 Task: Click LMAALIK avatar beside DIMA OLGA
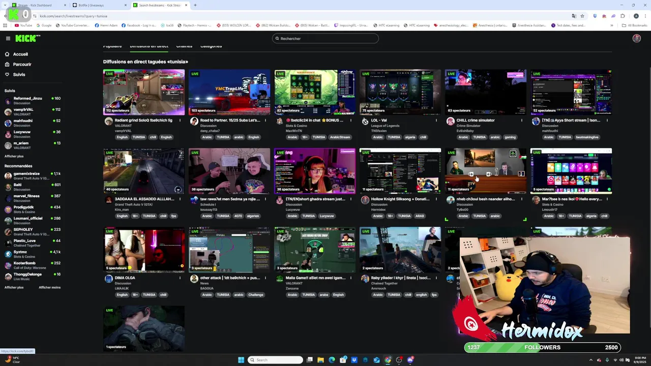pos(108,279)
